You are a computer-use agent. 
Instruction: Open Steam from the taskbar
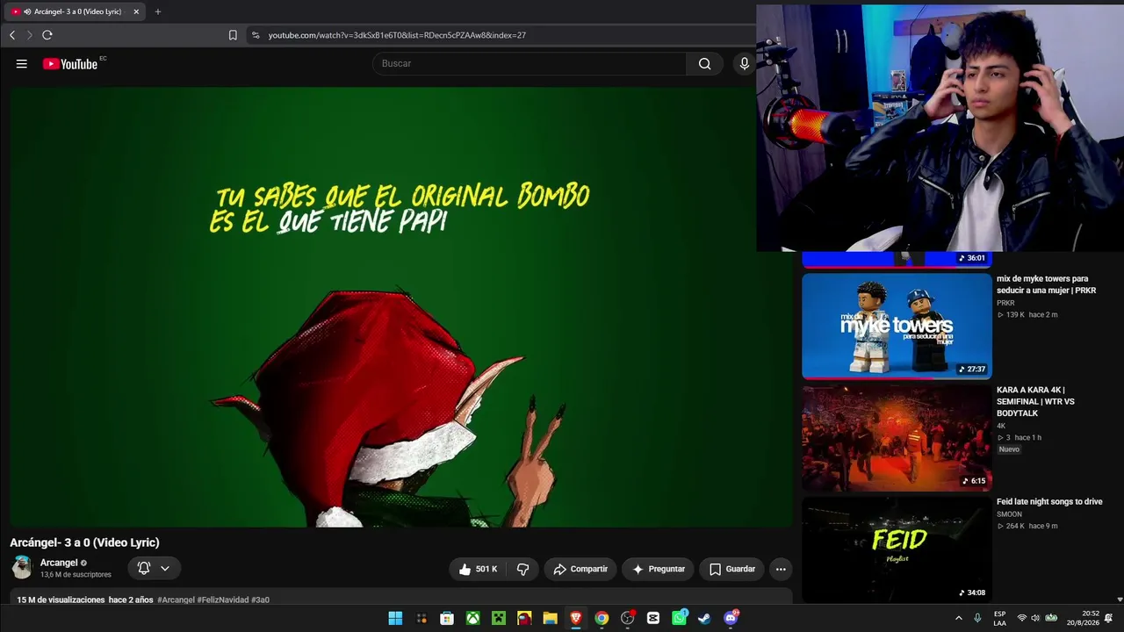(704, 618)
